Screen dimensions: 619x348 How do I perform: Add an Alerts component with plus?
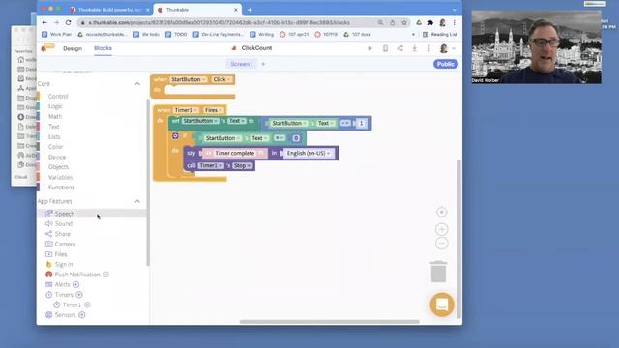[x=75, y=284]
